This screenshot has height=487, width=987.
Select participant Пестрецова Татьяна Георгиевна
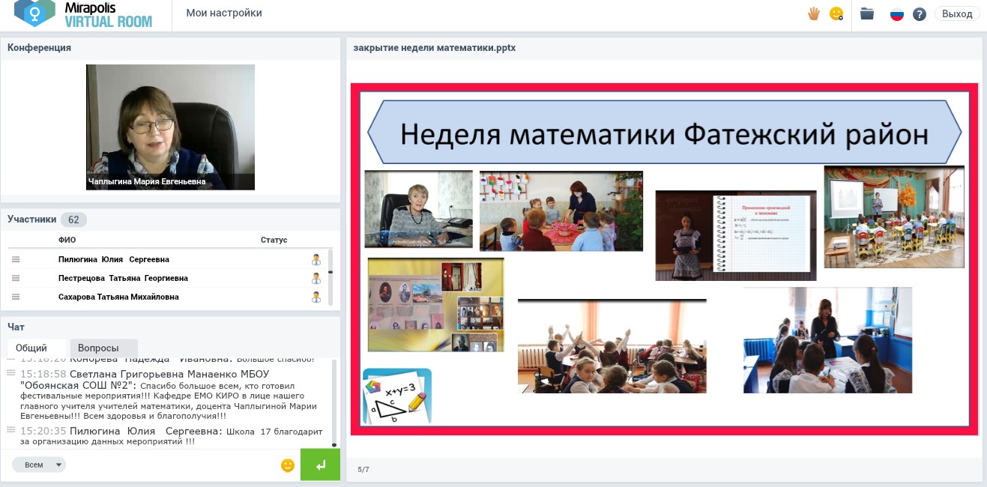[123, 278]
